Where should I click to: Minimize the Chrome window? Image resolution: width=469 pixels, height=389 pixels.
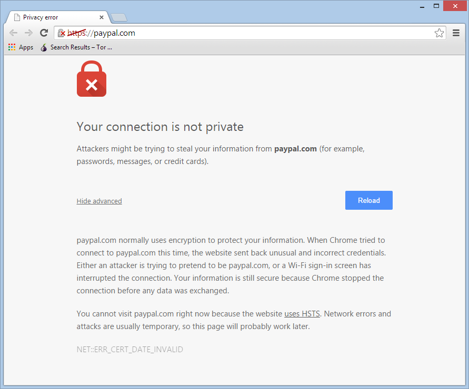coord(422,6)
